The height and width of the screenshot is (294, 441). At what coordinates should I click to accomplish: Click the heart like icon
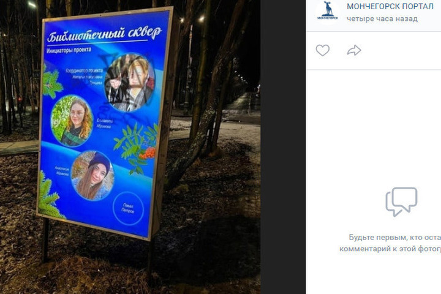point(322,51)
